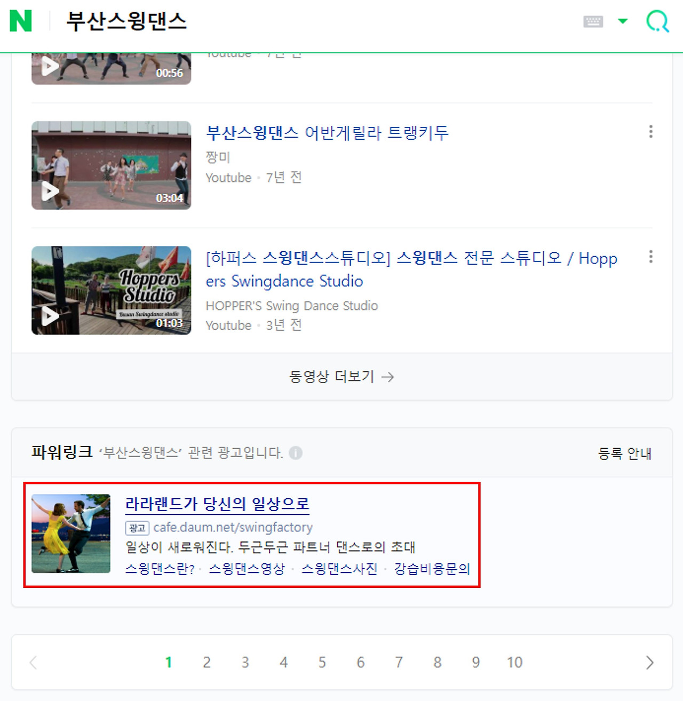Open the 스윙댄스란? sublink
This screenshot has width=683, height=701.
pyautogui.click(x=160, y=569)
